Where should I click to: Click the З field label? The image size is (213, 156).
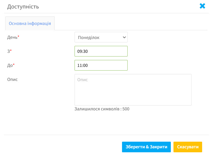[x=8, y=51]
